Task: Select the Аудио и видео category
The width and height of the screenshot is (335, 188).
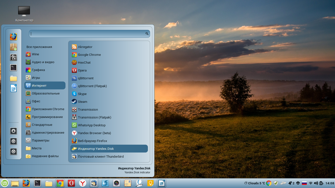Action: pos(45,62)
